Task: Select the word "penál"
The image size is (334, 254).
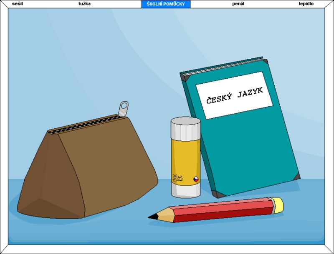Action: pyautogui.click(x=238, y=4)
